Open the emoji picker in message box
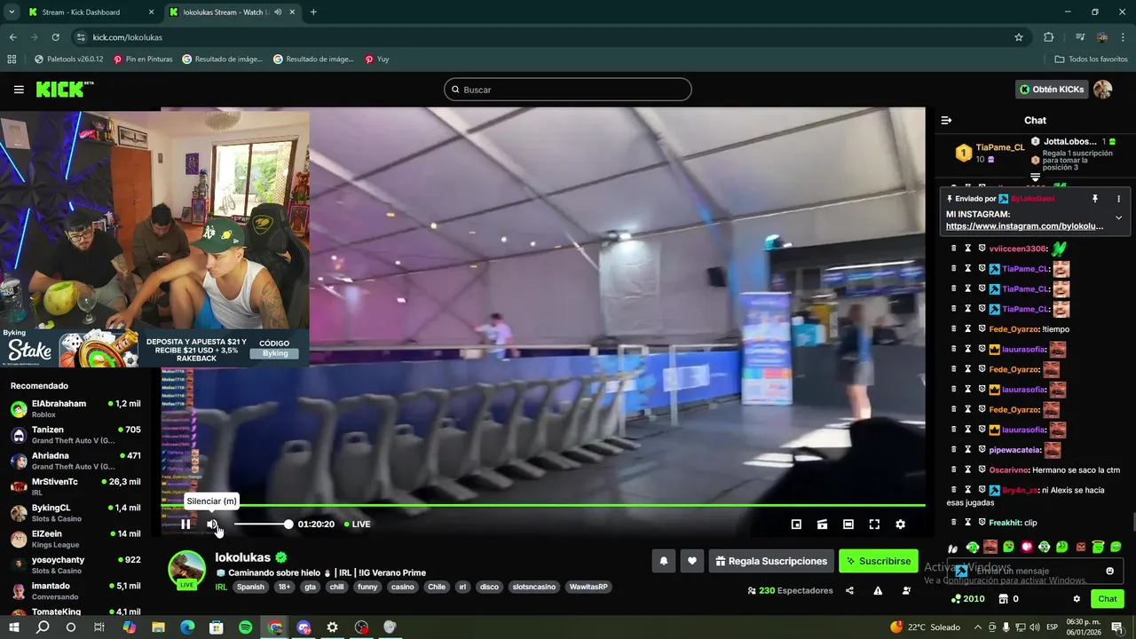 (x=1109, y=571)
